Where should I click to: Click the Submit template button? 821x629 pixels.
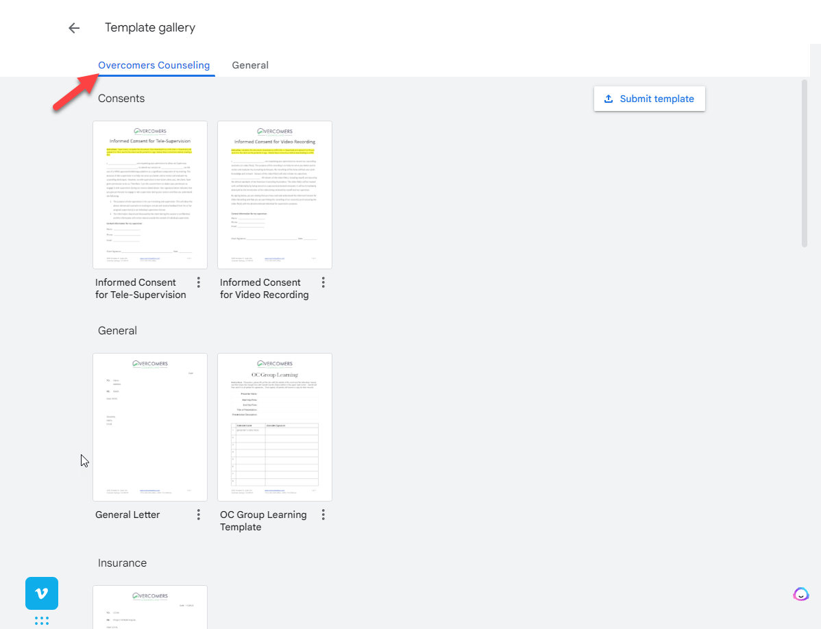click(649, 99)
